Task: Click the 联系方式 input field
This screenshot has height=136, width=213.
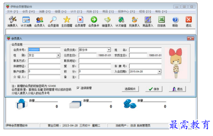Action: (x=44, y=60)
